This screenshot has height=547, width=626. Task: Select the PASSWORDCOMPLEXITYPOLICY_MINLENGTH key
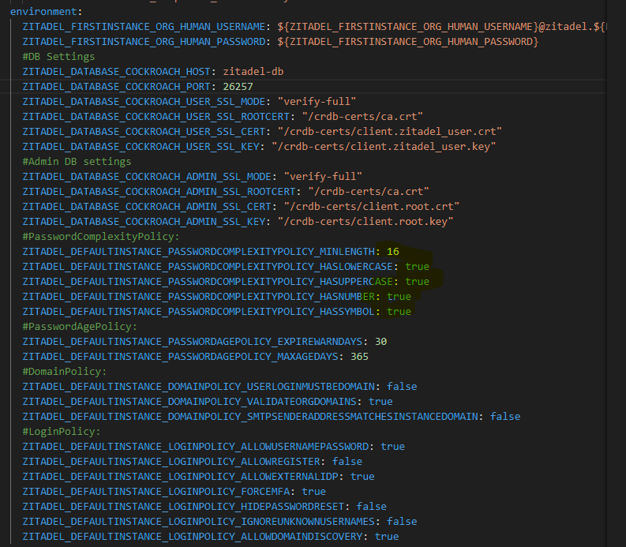tap(198, 252)
